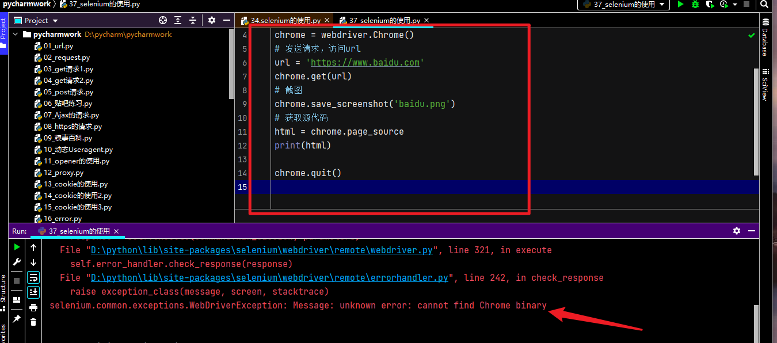Image resolution: width=777 pixels, height=343 pixels.
Task: Click the print(html) code line
Action: pos(303,146)
